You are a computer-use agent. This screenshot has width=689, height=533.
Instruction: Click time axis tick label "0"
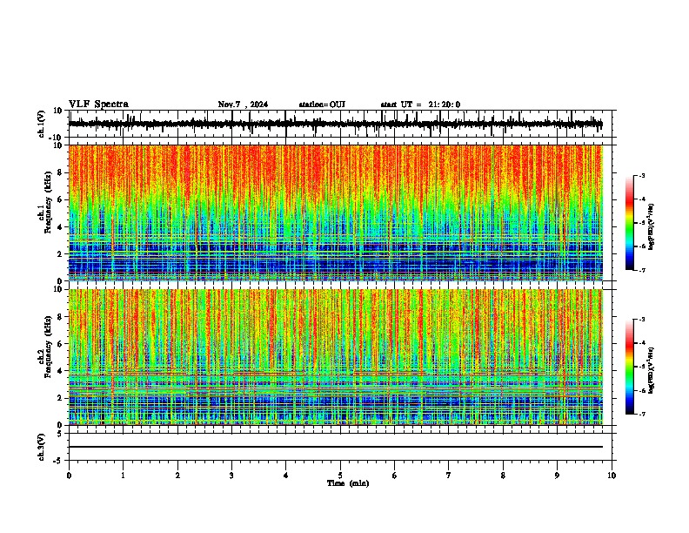click(69, 476)
